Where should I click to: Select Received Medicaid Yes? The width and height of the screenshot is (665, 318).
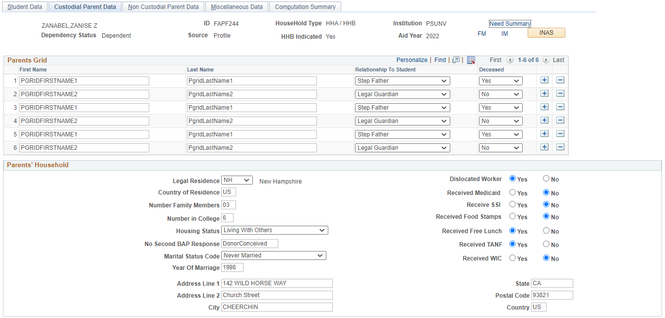pyautogui.click(x=513, y=192)
